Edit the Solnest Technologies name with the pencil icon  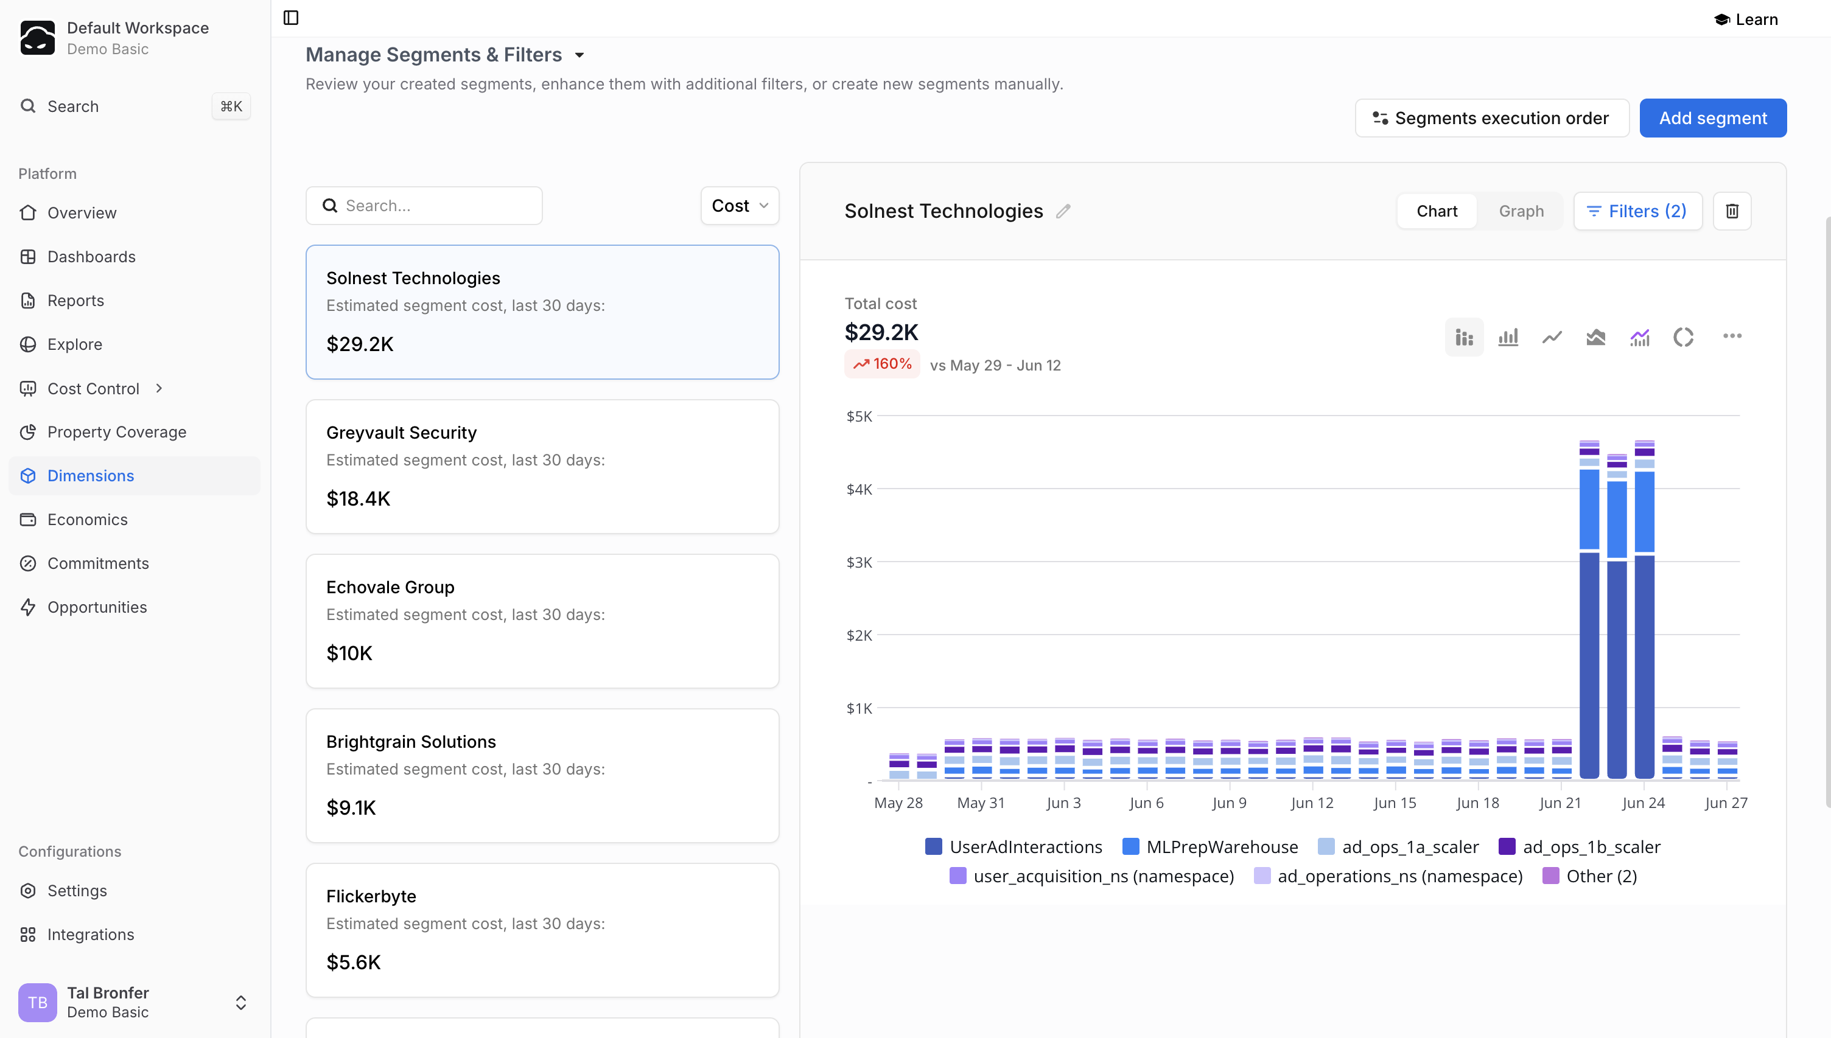point(1063,211)
